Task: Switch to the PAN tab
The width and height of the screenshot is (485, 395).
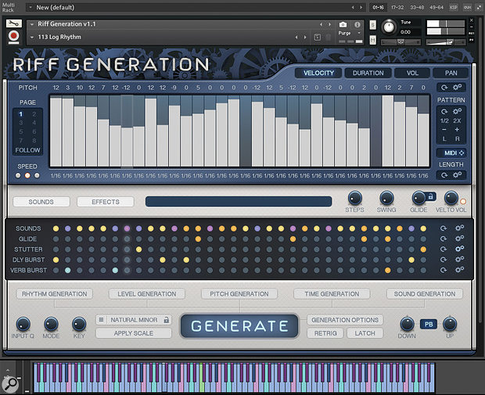Action: click(451, 73)
